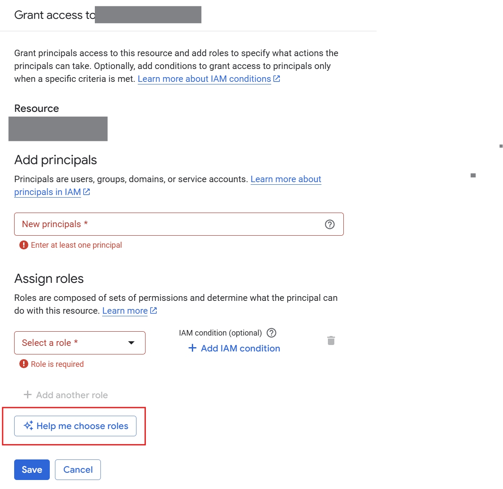Viewport: 503px width, 489px height.
Task: Click the external-link icon after principals in IAM
Action: pyautogui.click(x=87, y=192)
